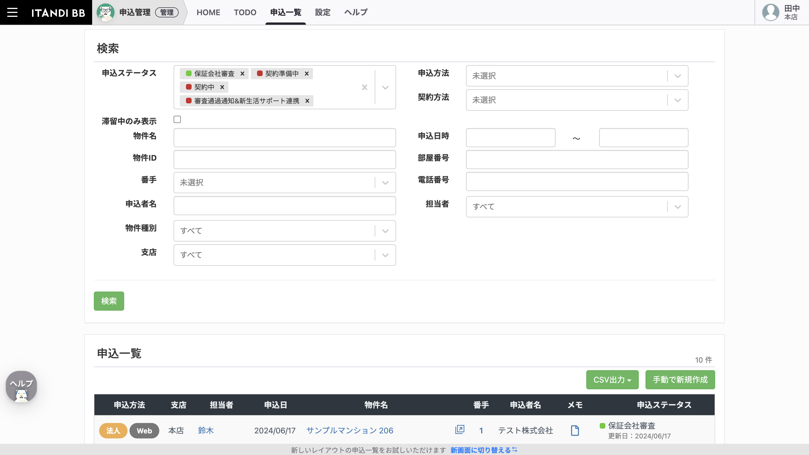Open the 番手 dropdown
Viewport: 809px width, 455px height.
pyautogui.click(x=285, y=183)
